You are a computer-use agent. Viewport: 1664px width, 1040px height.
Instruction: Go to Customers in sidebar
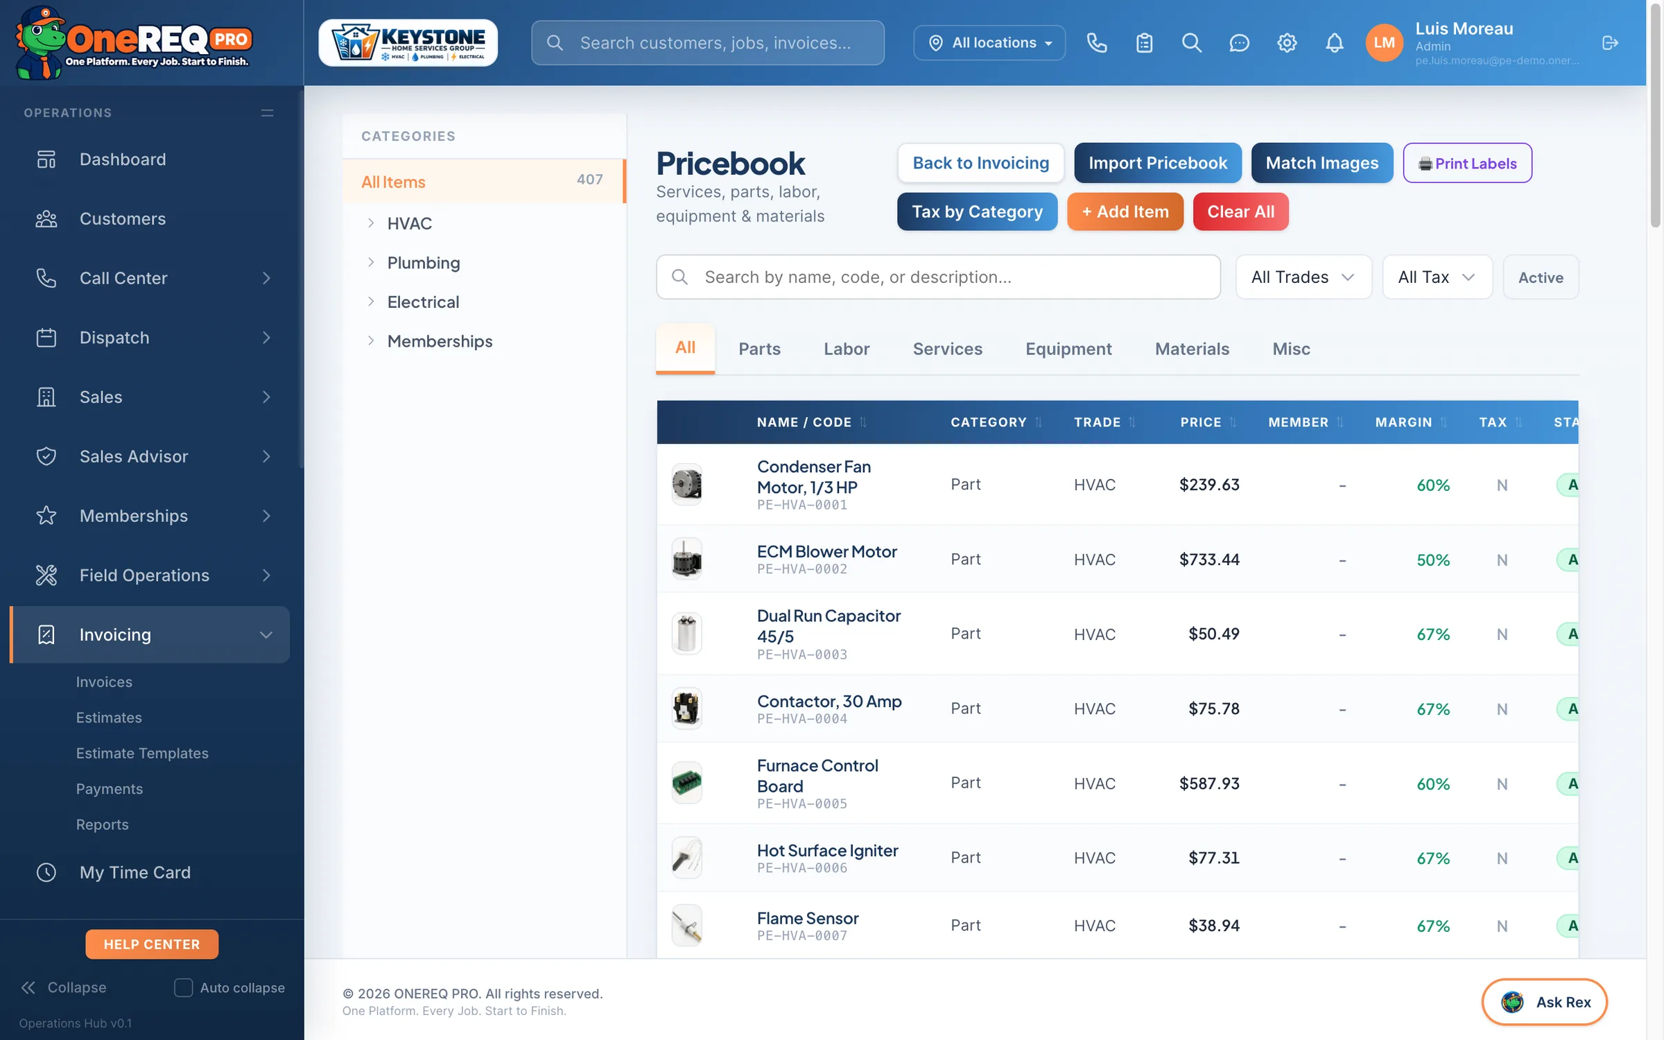150,219
